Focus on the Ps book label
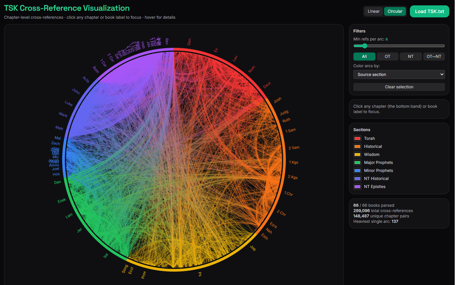 click(200, 274)
